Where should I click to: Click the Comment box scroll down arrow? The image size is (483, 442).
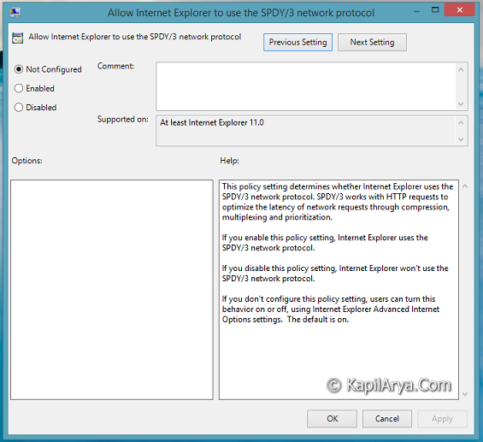point(461,103)
